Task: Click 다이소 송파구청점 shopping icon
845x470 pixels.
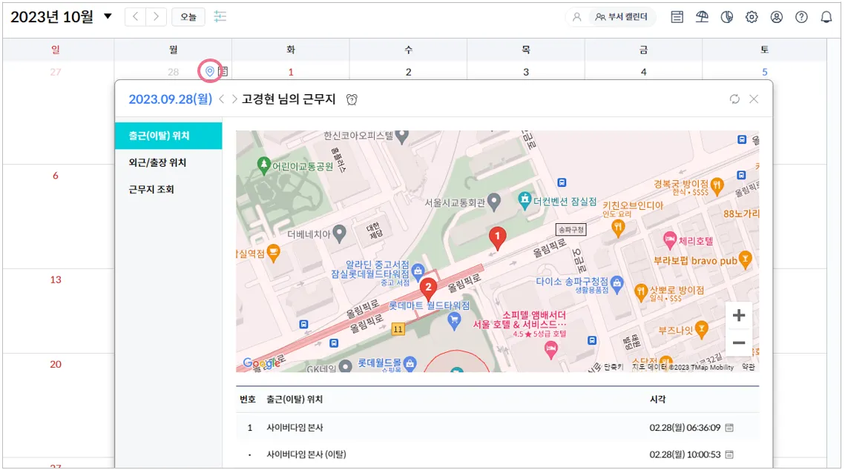Action: click(617, 282)
